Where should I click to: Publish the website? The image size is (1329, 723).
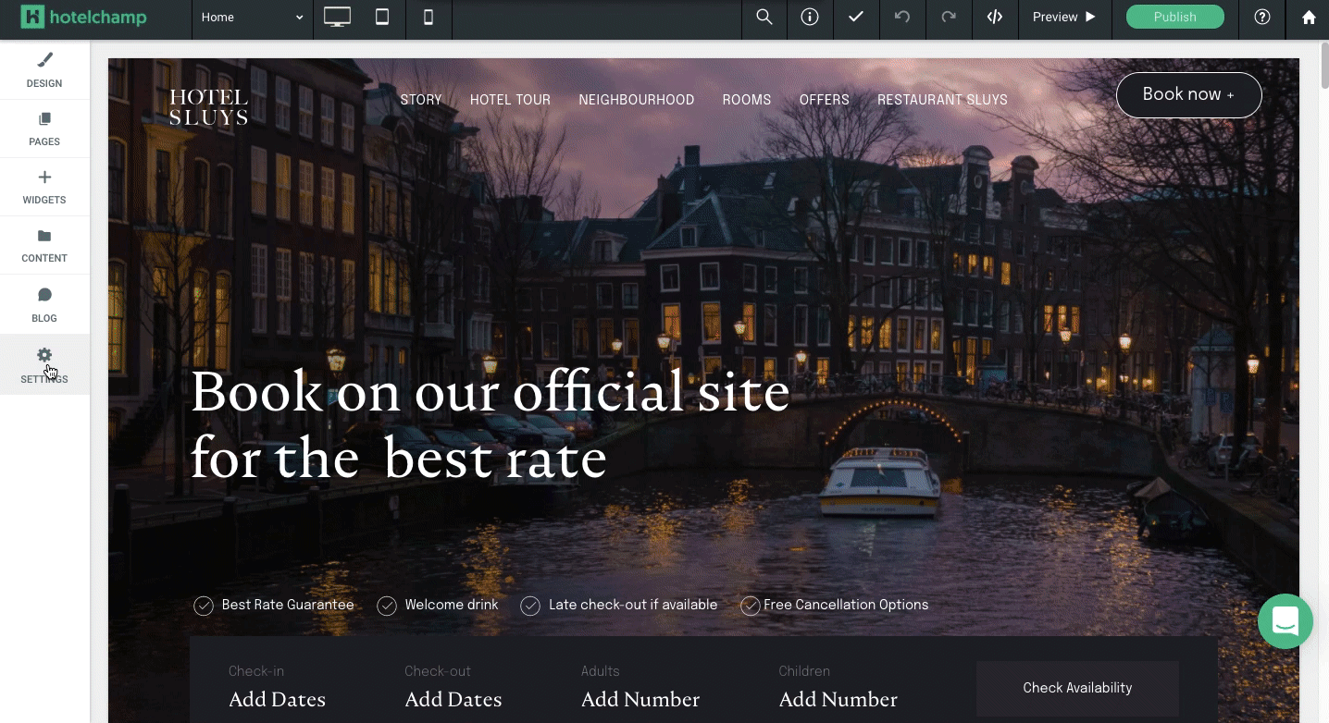(1174, 17)
